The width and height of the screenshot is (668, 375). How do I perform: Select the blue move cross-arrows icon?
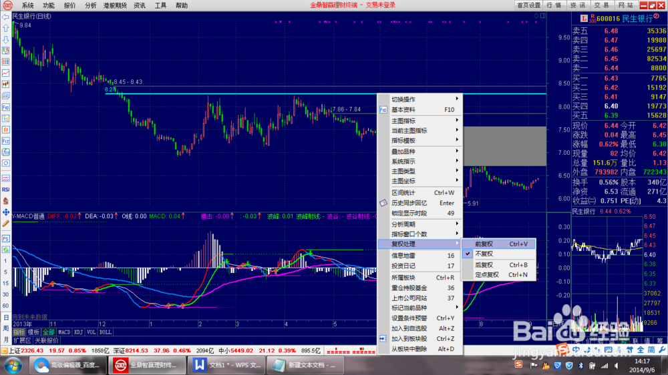(5, 212)
